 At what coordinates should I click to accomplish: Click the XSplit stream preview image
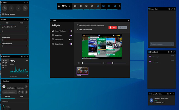[102, 46]
